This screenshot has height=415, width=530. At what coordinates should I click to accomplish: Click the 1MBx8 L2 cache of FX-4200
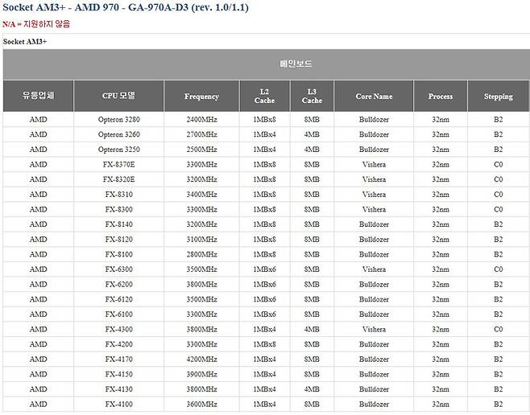point(265,344)
